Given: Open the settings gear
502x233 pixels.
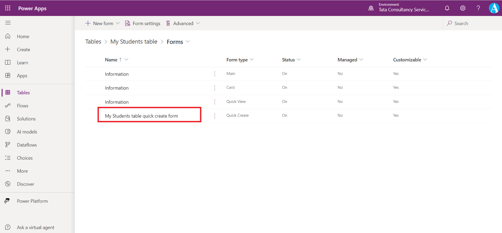Looking at the screenshot, I should 463,8.
